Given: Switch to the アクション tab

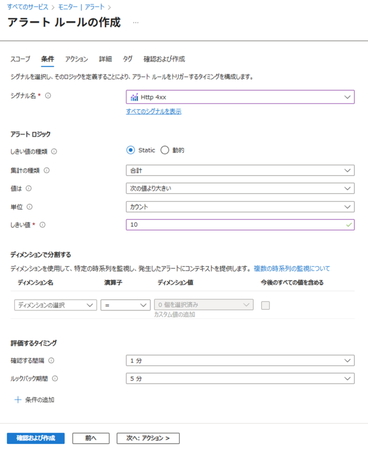Looking at the screenshot, I should tap(77, 59).
